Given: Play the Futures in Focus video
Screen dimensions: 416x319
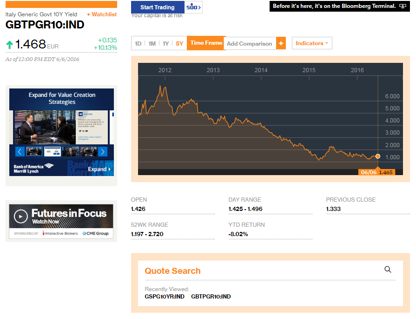Looking at the screenshot, I should click(x=21, y=217).
